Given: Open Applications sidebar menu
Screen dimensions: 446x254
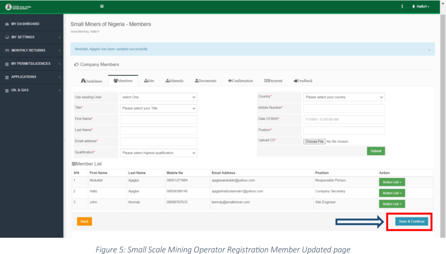Looking at the screenshot, I should pos(24,77).
